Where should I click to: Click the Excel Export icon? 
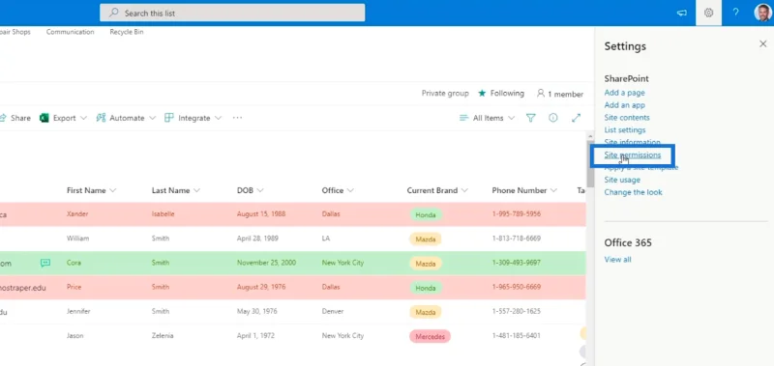point(45,118)
